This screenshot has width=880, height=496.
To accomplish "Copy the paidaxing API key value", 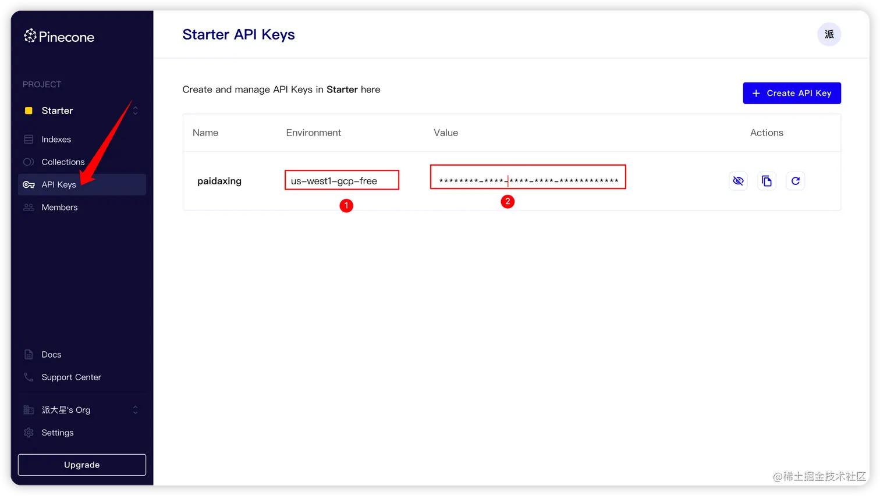I will [x=767, y=181].
